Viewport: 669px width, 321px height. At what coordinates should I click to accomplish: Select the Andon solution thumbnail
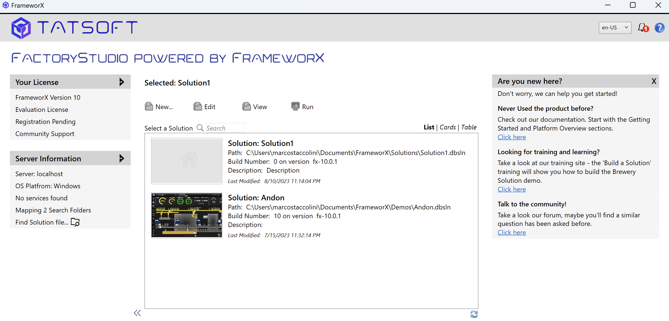pos(187,215)
